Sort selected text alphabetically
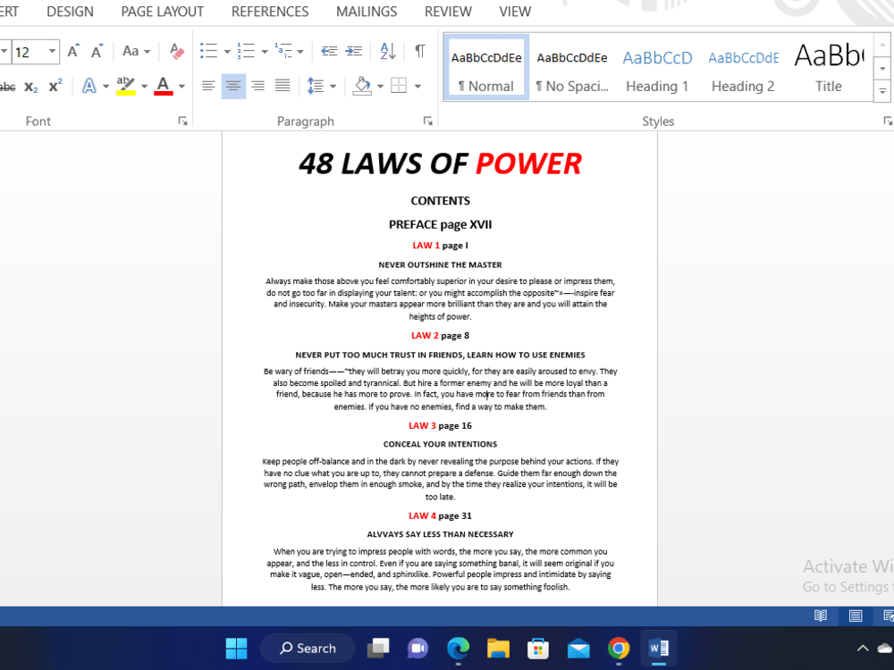This screenshot has height=670, width=894. click(x=388, y=51)
